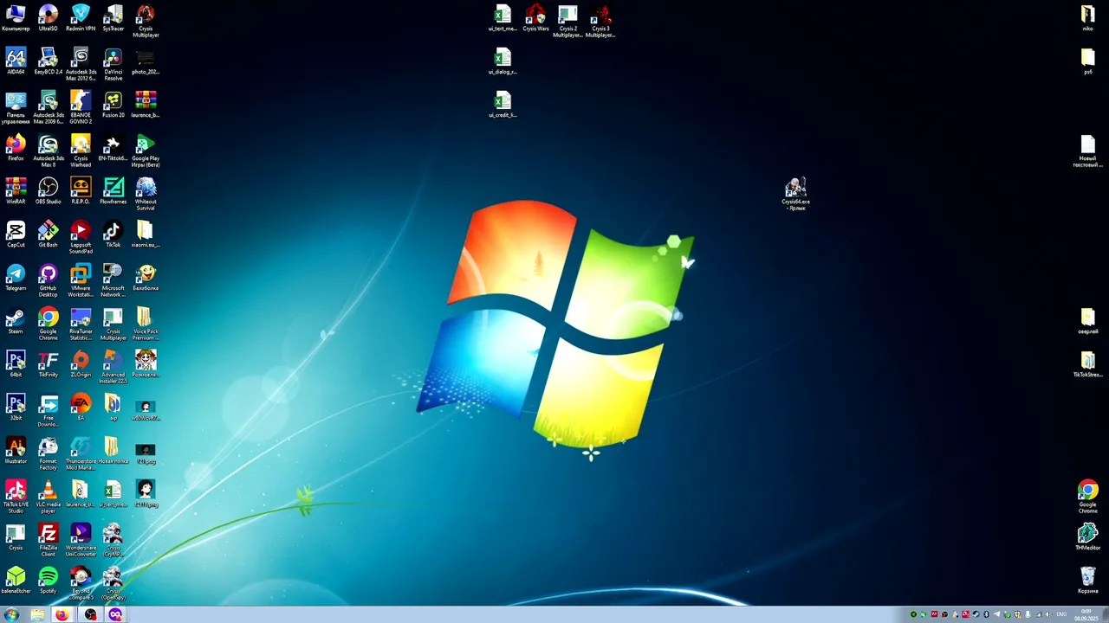This screenshot has width=1109, height=623.
Task: Select the Новая папка folder
Action: (113, 451)
